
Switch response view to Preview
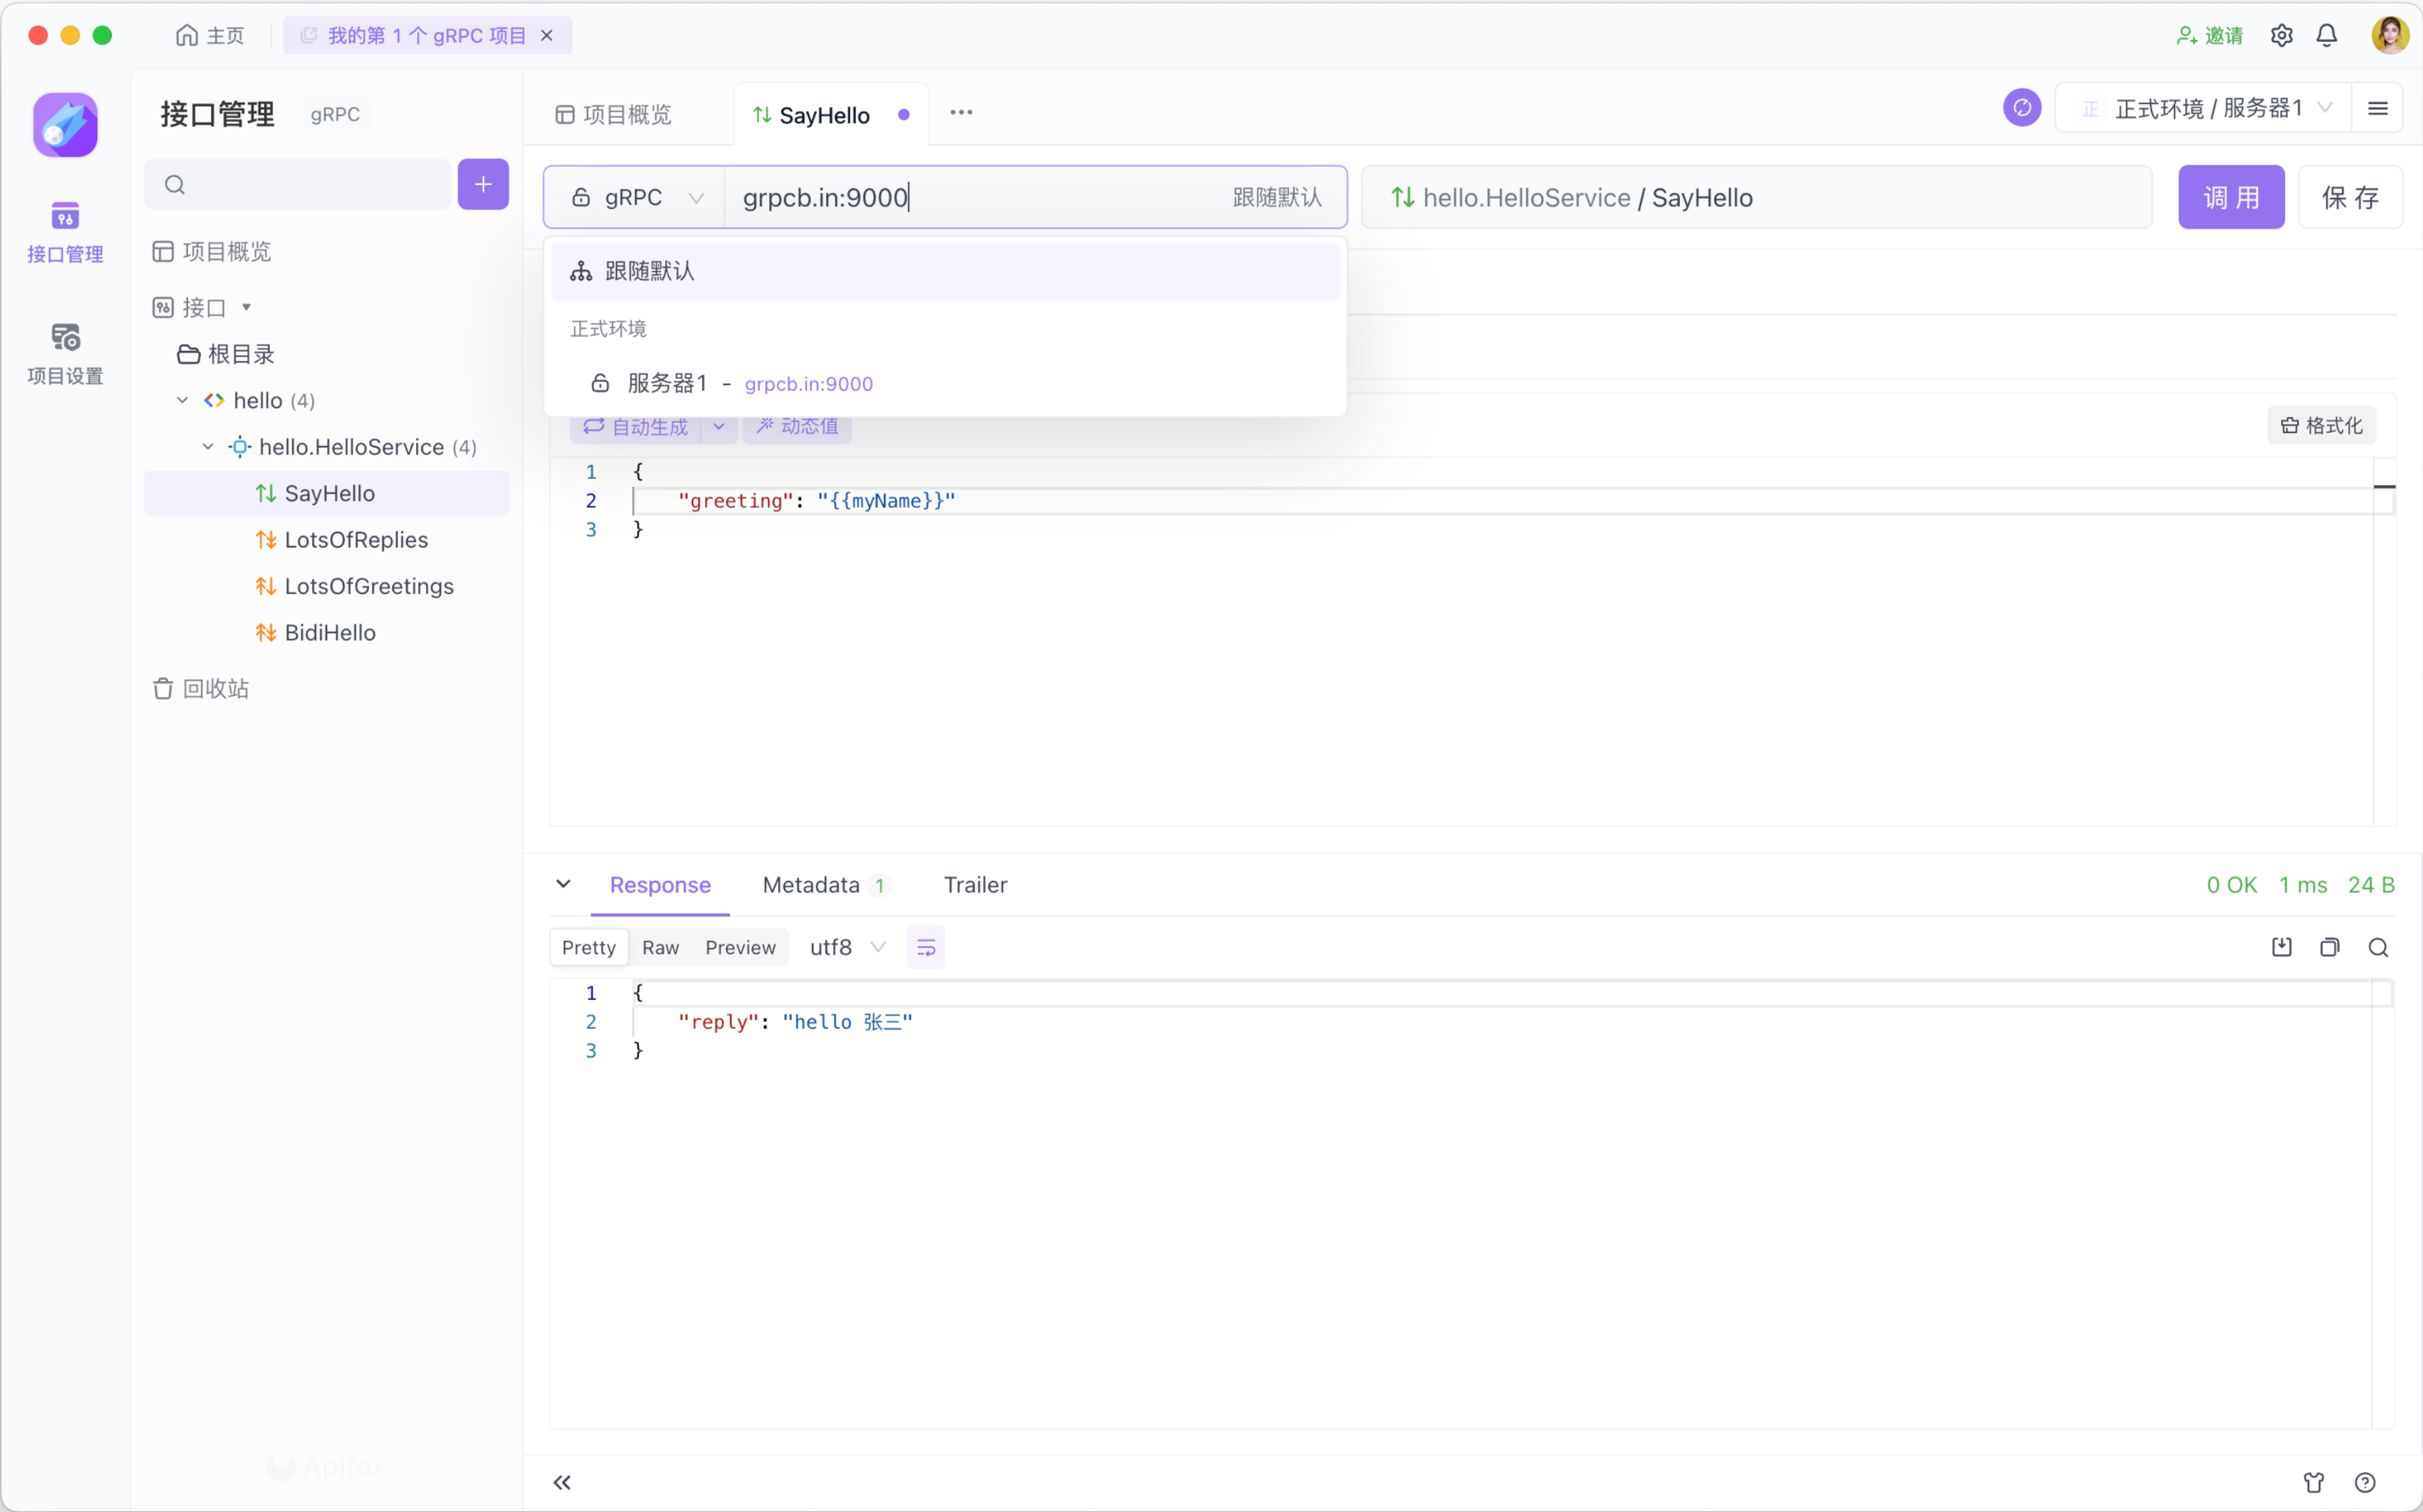pyautogui.click(x=740, y=947)
